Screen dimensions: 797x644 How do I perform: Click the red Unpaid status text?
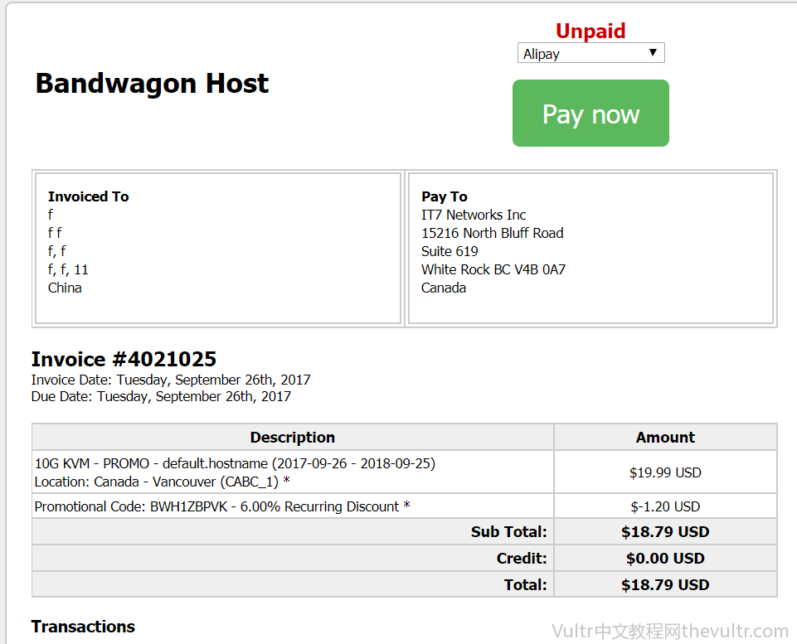[x=590, y=31]
